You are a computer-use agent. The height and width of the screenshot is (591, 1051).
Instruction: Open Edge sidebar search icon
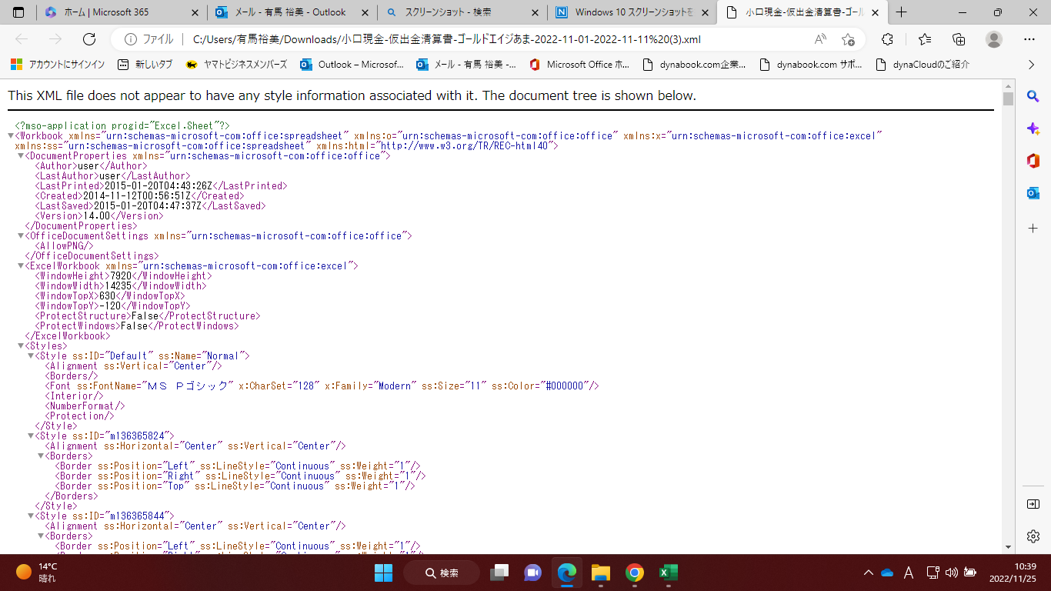click(1033, 96)
